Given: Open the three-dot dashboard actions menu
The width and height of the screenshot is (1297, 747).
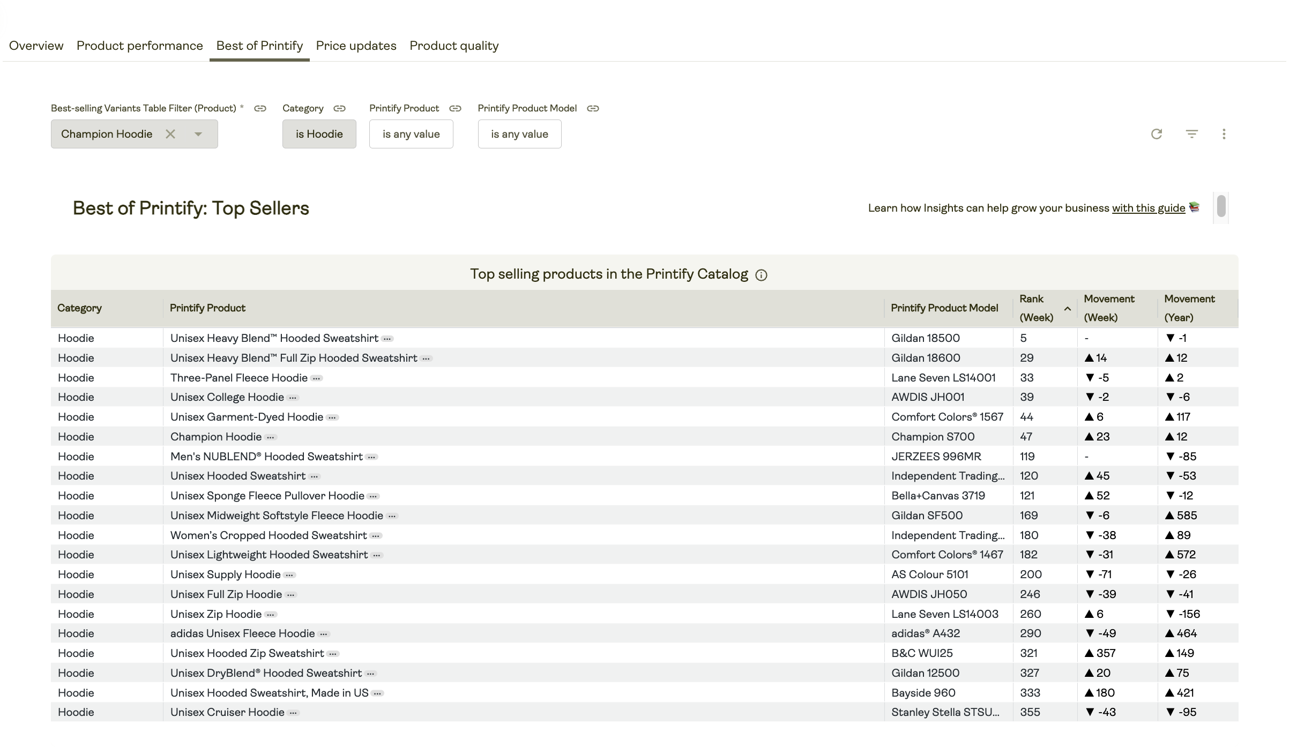Looking at the screenshot, I should pyautogui.click(x=1224, y=134).
